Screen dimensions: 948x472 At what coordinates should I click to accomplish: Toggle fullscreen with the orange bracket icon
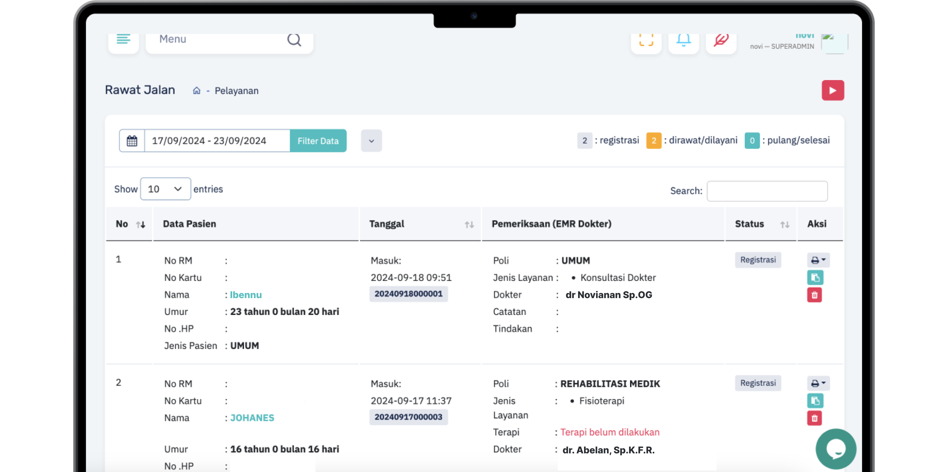(x=646, y=40)
